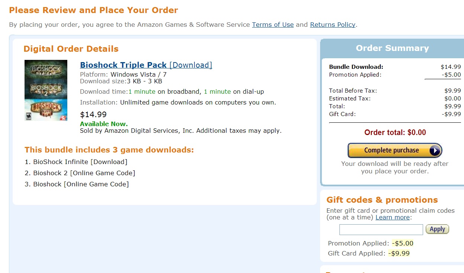Click highlighted Promotion Applied -$5.00 amount

403,243
